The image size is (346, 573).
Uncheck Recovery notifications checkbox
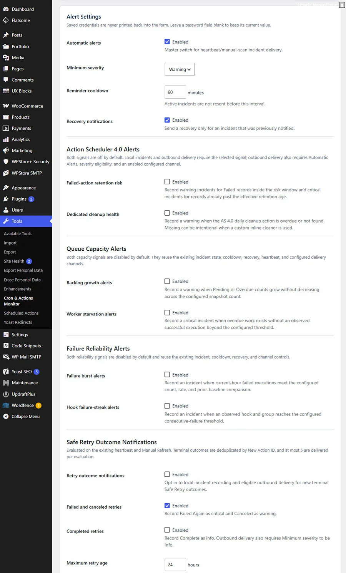point(167,120)
